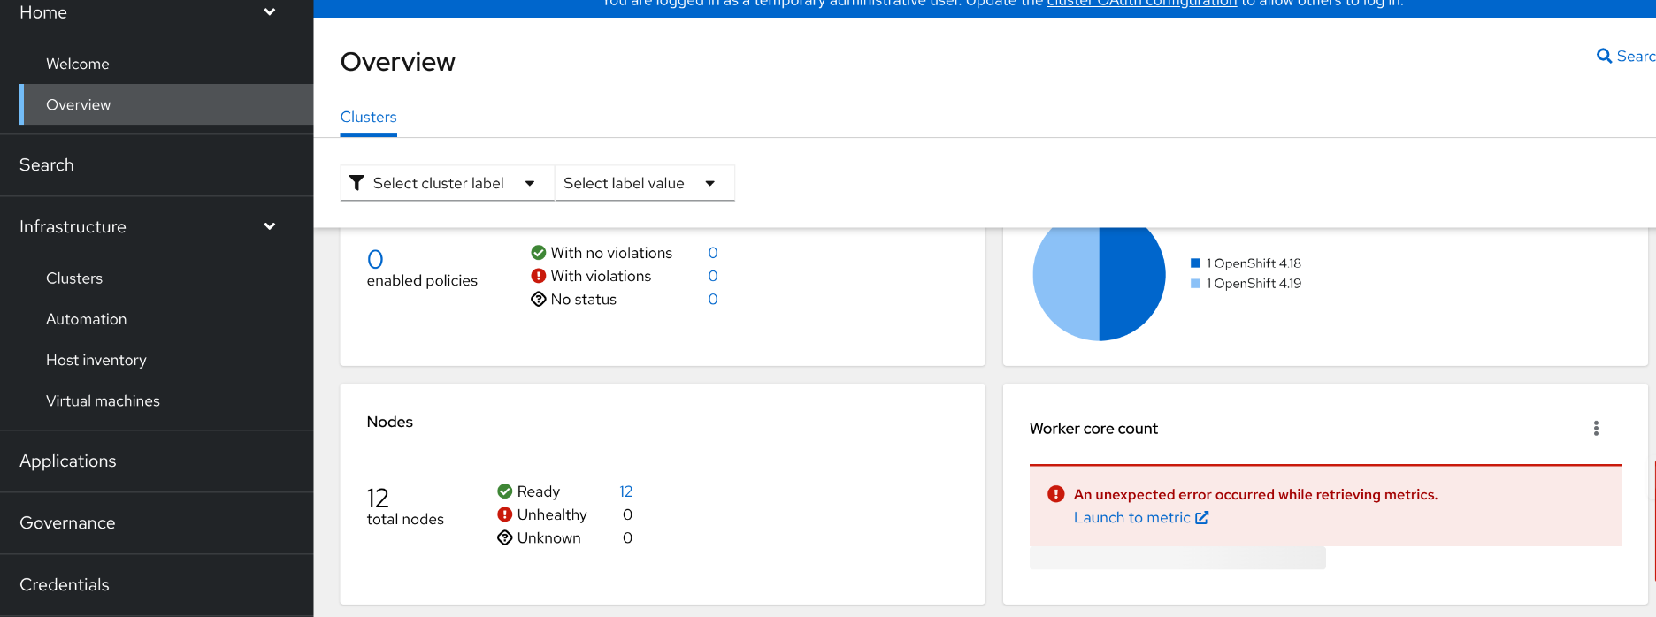This screenshot has height=617, width=1656.
Task: Click the filter funnel icon
Action: pos(356,183)
